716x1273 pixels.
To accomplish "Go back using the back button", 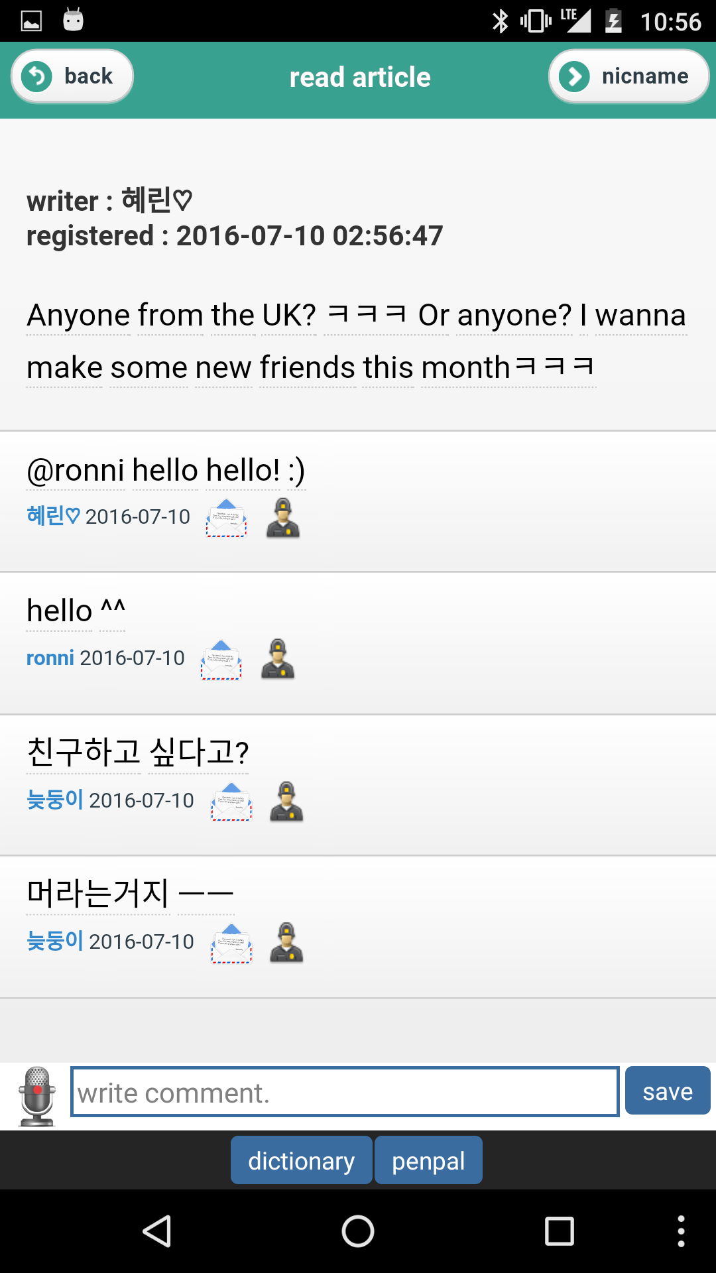I will [72, 76].
